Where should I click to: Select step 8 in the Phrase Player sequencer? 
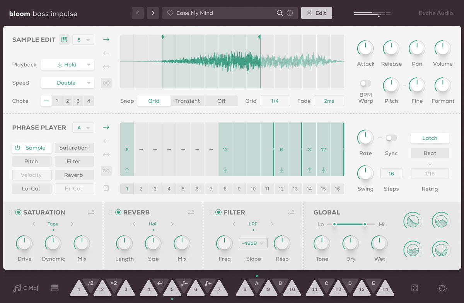[x=225, y=189]
